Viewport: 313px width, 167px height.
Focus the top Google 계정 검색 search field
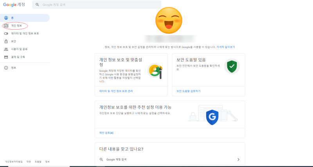97,5
